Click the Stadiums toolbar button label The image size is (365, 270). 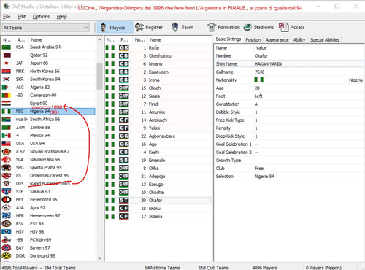click(264, 28)
